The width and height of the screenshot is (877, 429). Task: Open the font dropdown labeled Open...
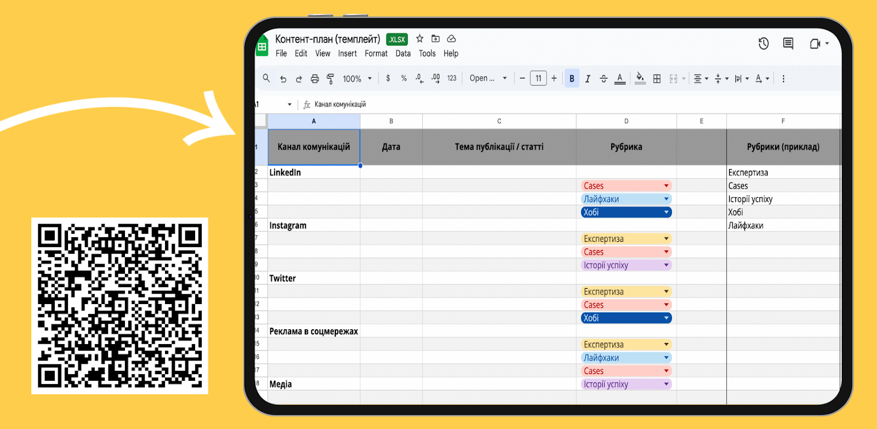pos(488,78)
